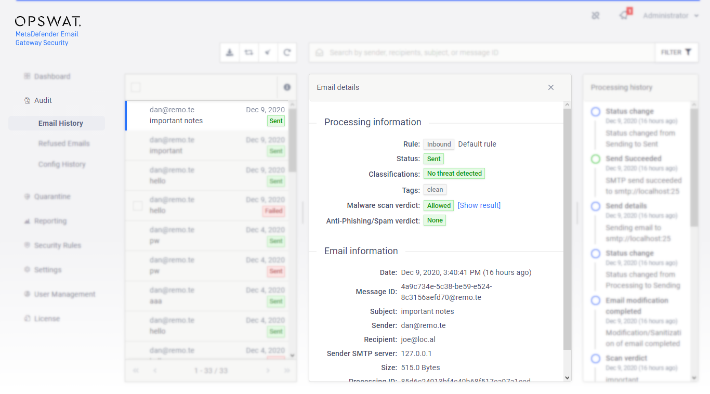Click the Security Rules sidebar icon

tap(27, 245)
